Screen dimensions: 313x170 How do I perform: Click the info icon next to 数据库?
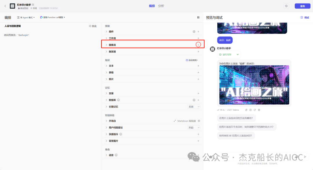click(x=118, y=100)
